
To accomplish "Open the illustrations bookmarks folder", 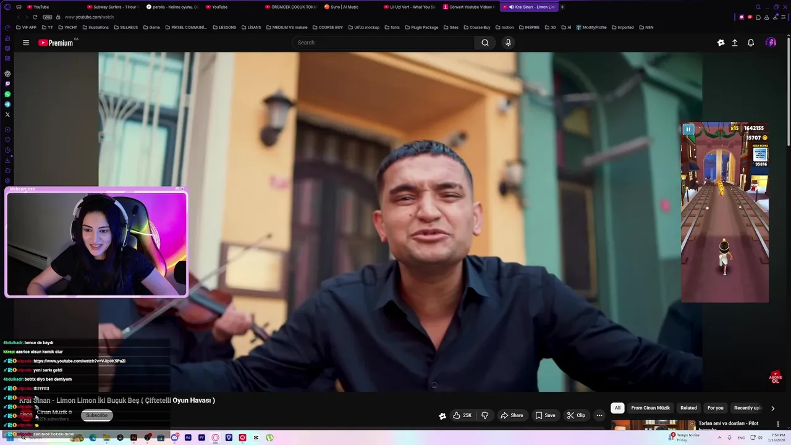I will coord(95,27).
